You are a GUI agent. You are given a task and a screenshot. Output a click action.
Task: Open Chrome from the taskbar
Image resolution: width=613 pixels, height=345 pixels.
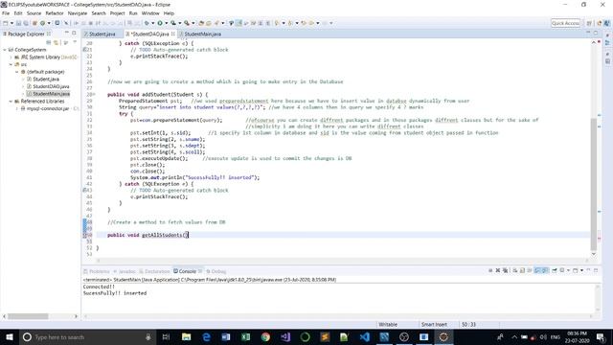[x=265, y=336]
